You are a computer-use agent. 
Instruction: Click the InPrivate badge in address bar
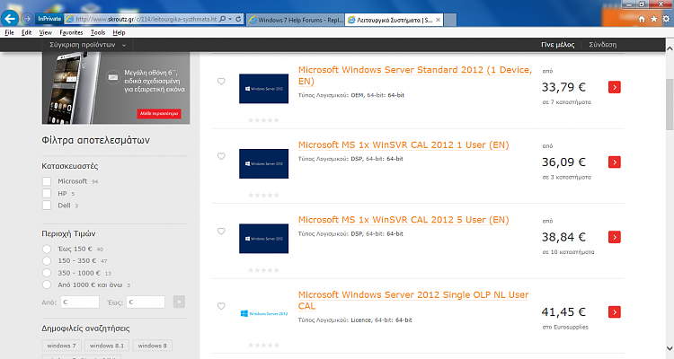tap(49, 19)
